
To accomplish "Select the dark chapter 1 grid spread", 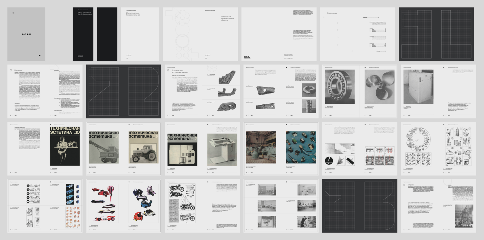I will pyautogui.click(x=436, y=34).
